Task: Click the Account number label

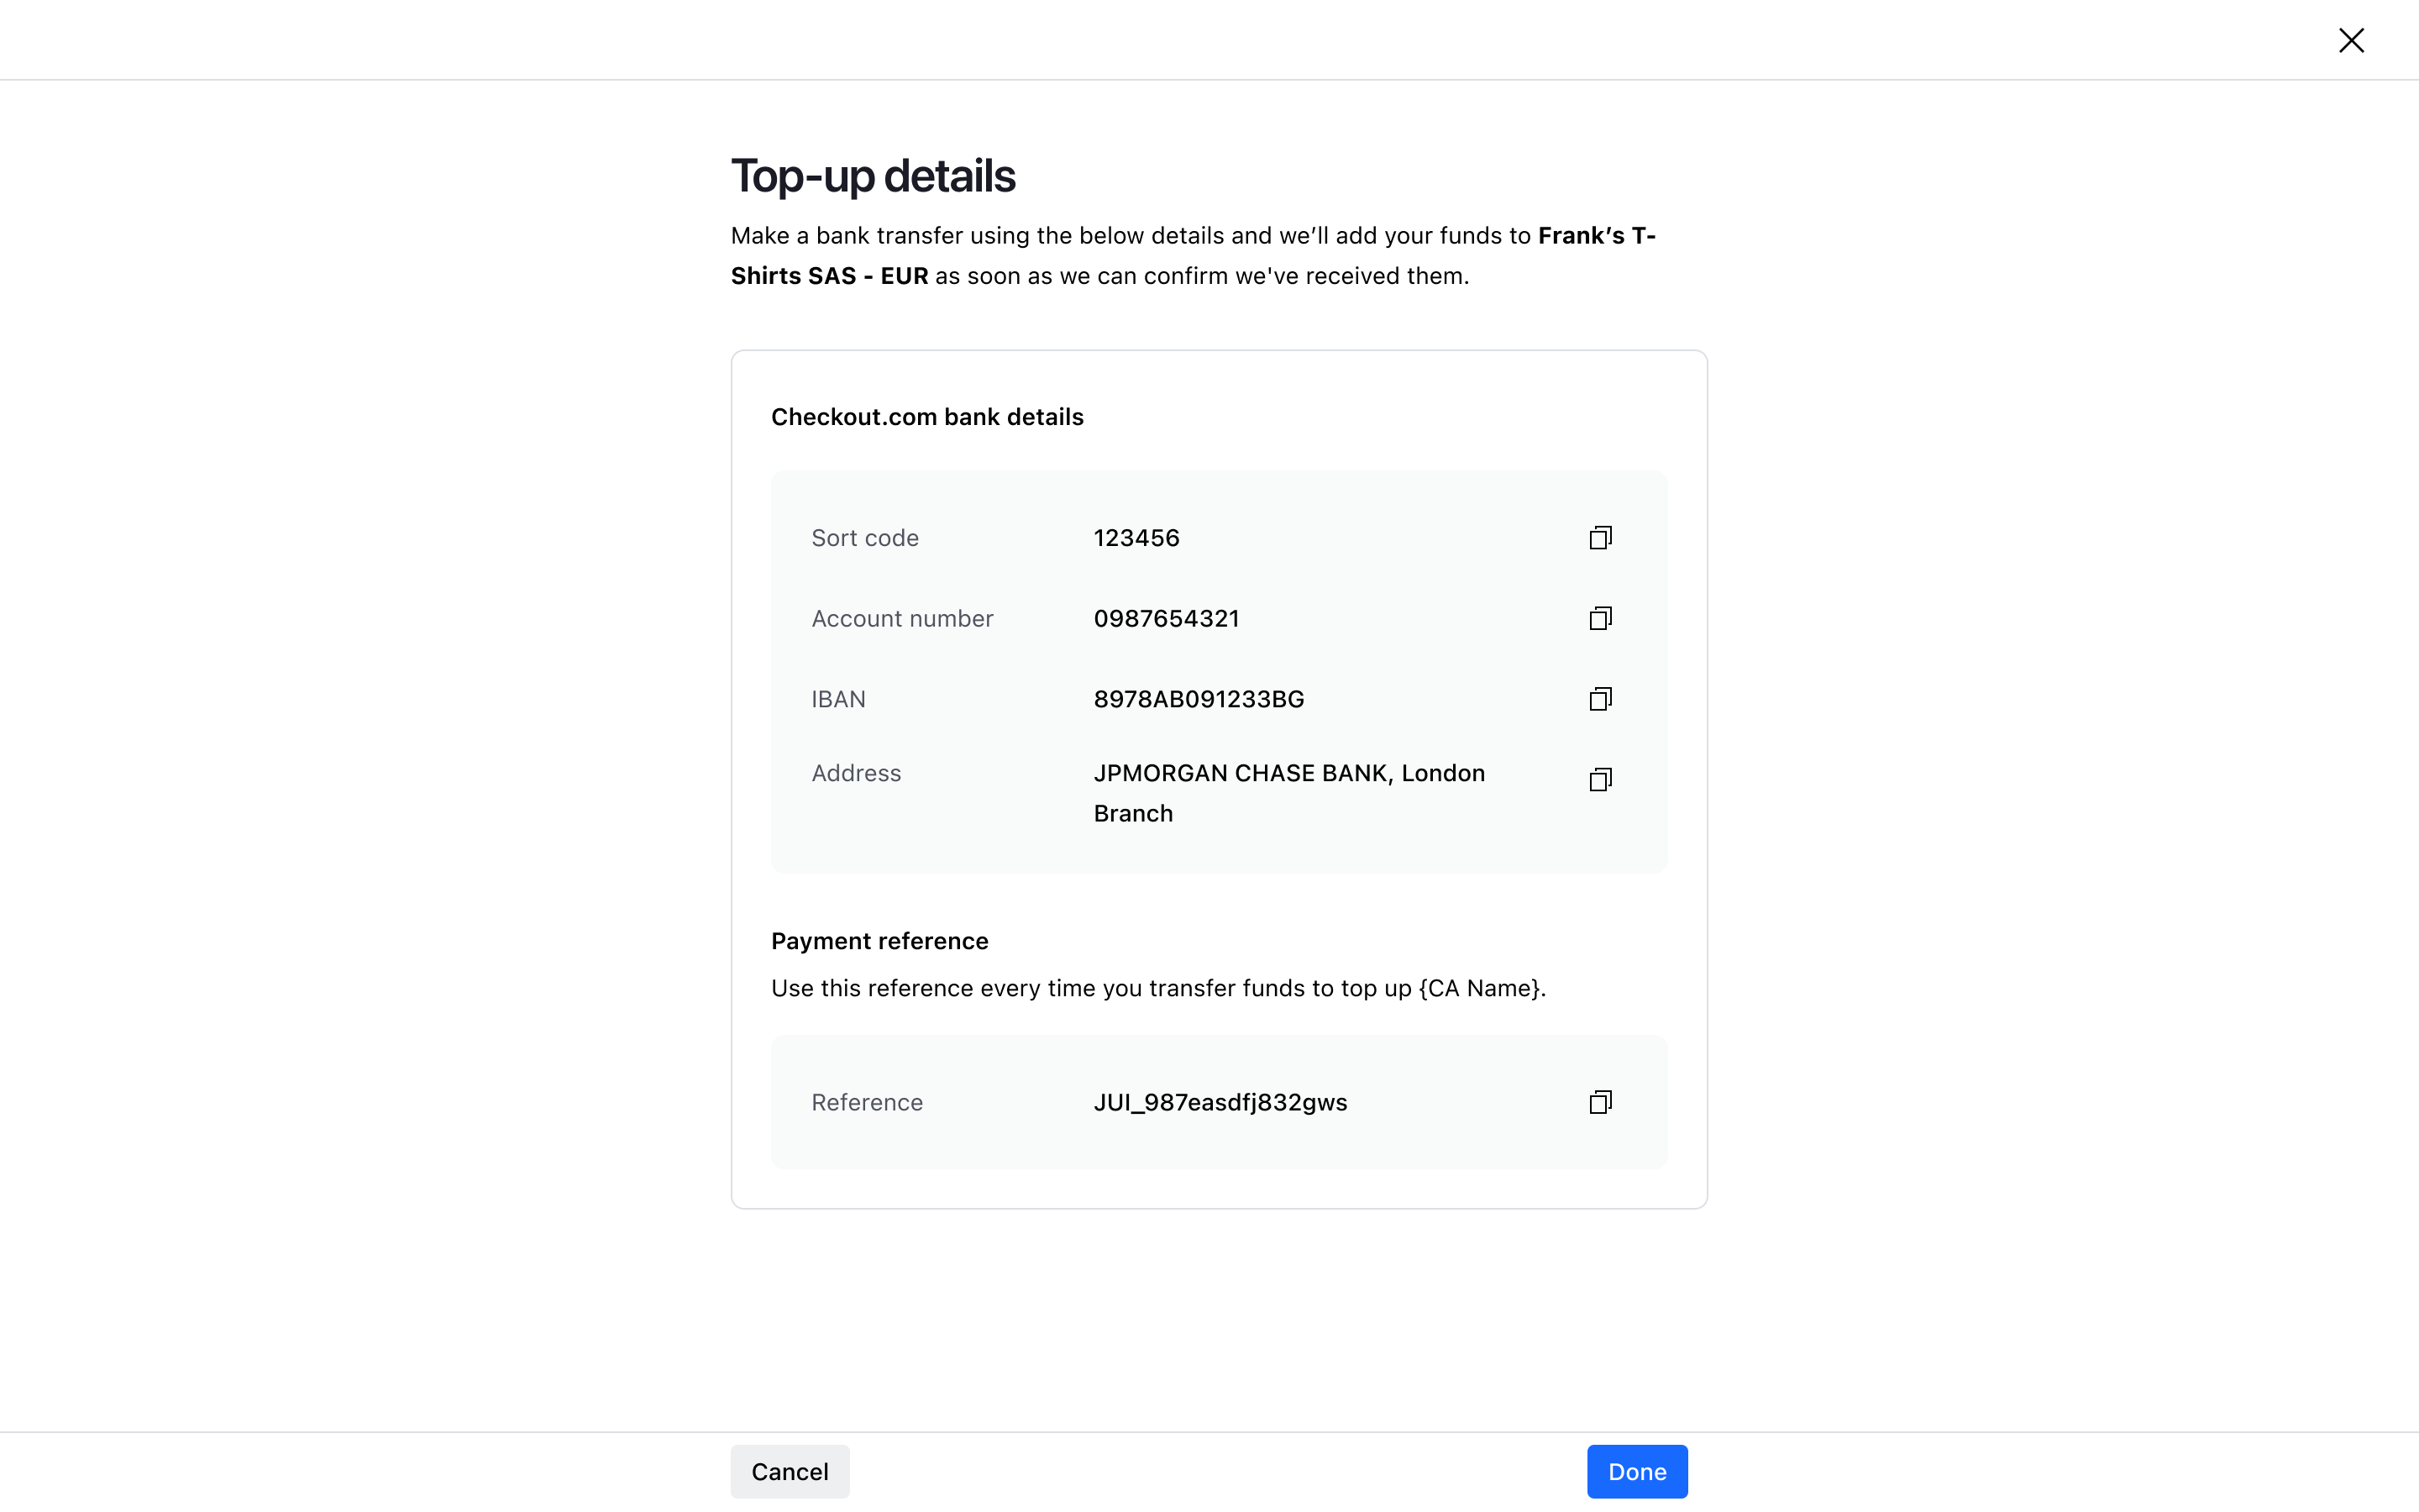Action: click(x=901, y=618)
